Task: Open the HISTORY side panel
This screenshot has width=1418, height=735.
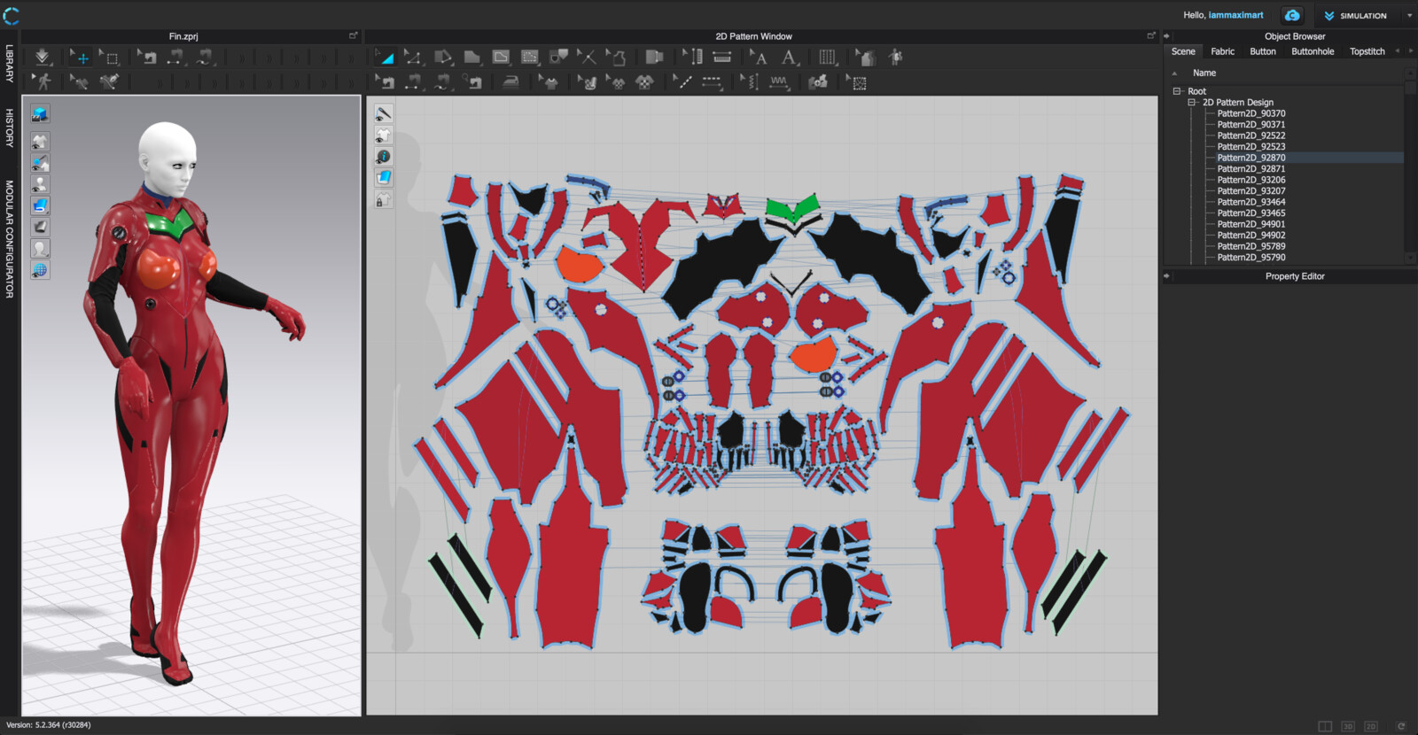Action: (x=10, y=128)
